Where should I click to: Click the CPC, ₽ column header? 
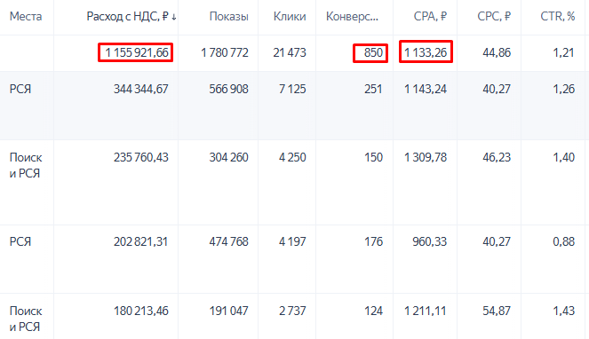point(494,17)
